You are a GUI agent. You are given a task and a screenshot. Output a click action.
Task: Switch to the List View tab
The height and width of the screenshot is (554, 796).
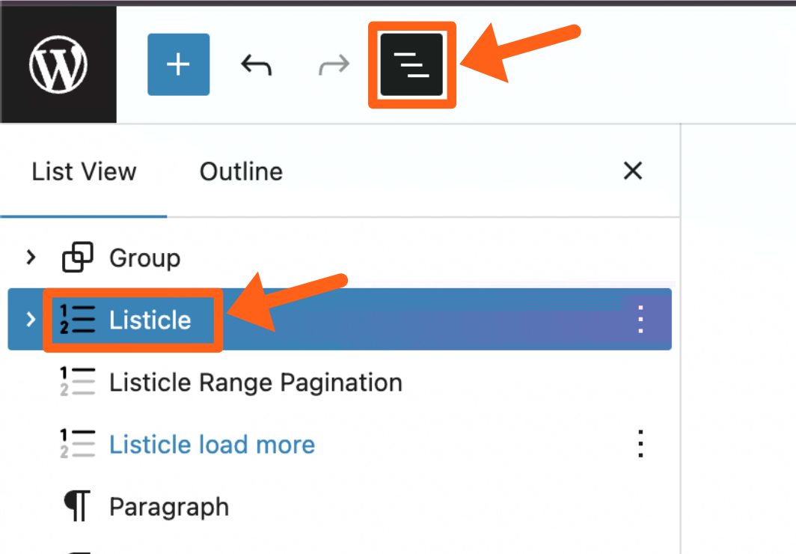(x=84, y=171)
